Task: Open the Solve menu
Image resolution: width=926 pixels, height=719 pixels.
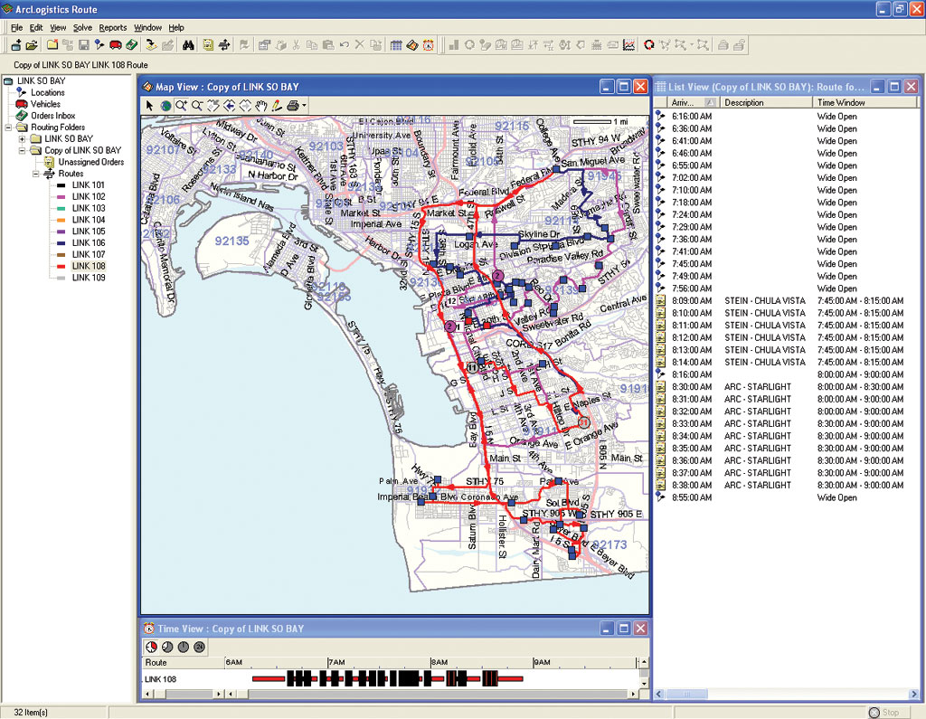Action: pyautogui.click(x=82, y=28)
